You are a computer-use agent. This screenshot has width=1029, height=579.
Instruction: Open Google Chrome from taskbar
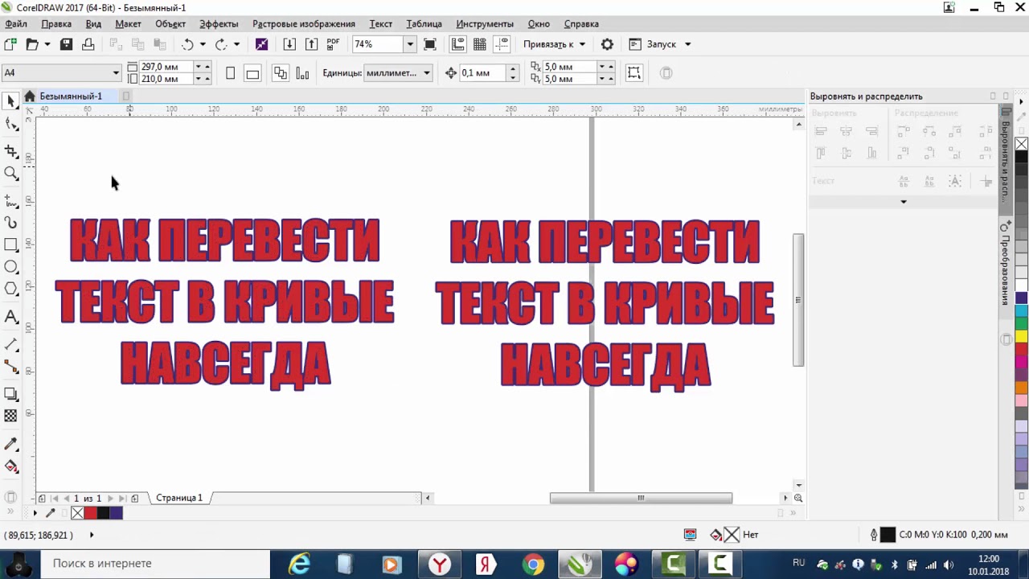pyautogui.click(x=532, y=564)
